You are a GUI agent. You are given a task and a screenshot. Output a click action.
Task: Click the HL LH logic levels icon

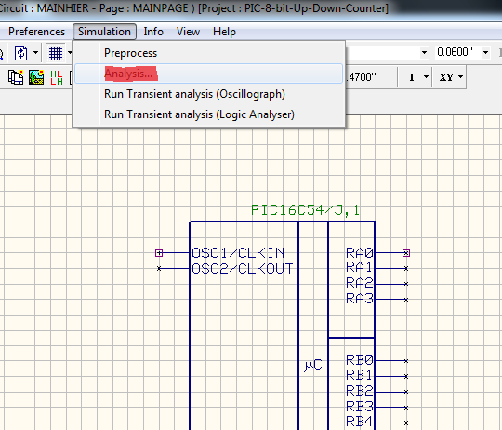(57, 77)
